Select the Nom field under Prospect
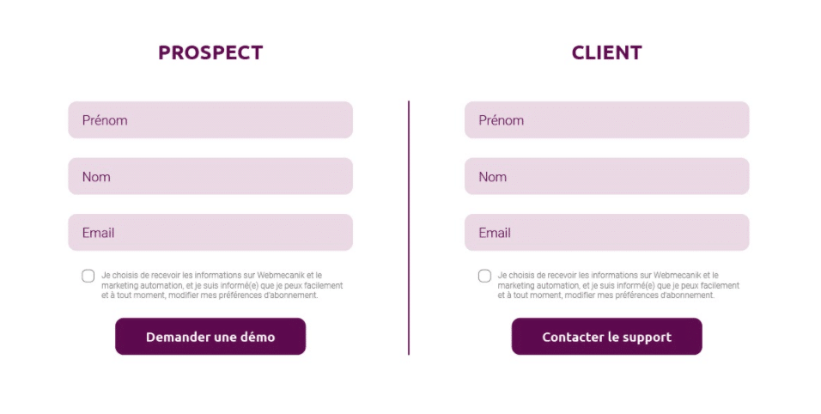The height and width of the screenshot is (414, 821). tap(210, 176)
